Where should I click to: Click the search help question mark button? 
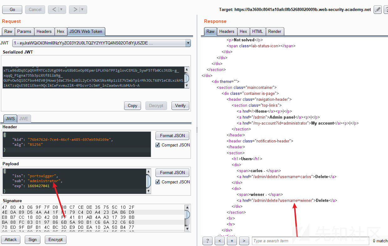[x=207, y=241]
